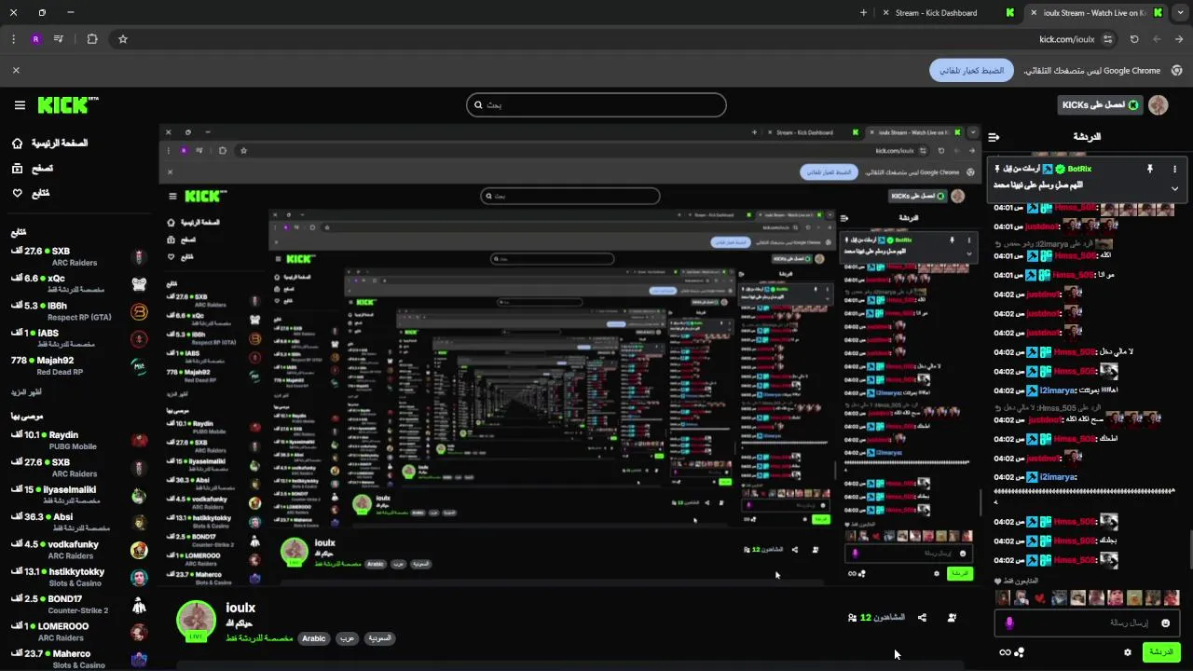This screenshot has width=1193, height=671.
Task: Go forward in browser history
Action: (x=1157, y=39)
